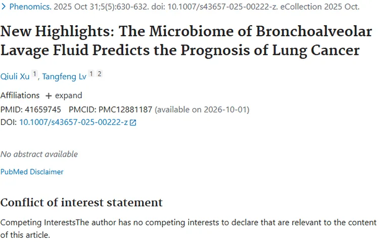Click affiliation superscript 1 beside Qiuli Xu
This screenshot has width=379, height=252.
pos(35,74)
